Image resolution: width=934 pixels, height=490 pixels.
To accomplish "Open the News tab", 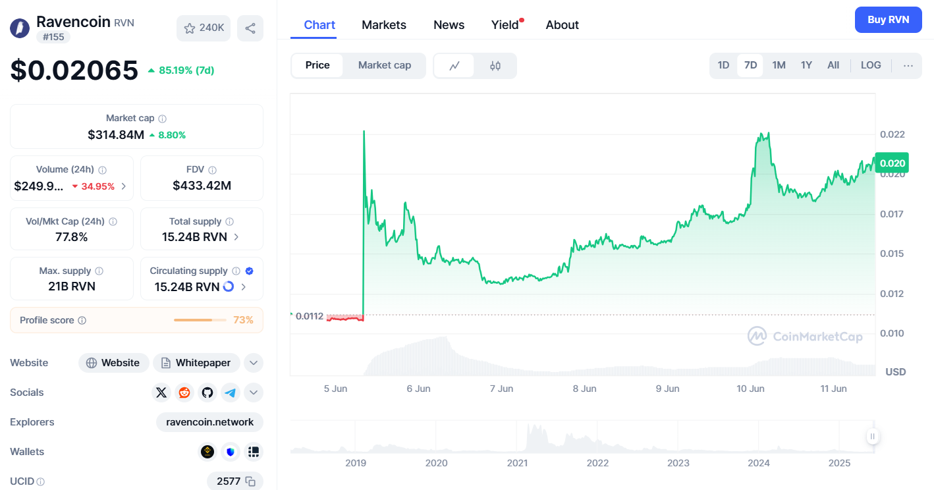I will 449,25.
